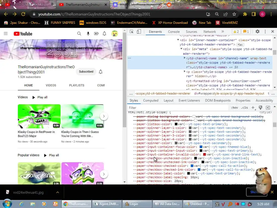The image size is (277, 208).
Task: Expand the hidden p element node
Action: coord(184,71)
